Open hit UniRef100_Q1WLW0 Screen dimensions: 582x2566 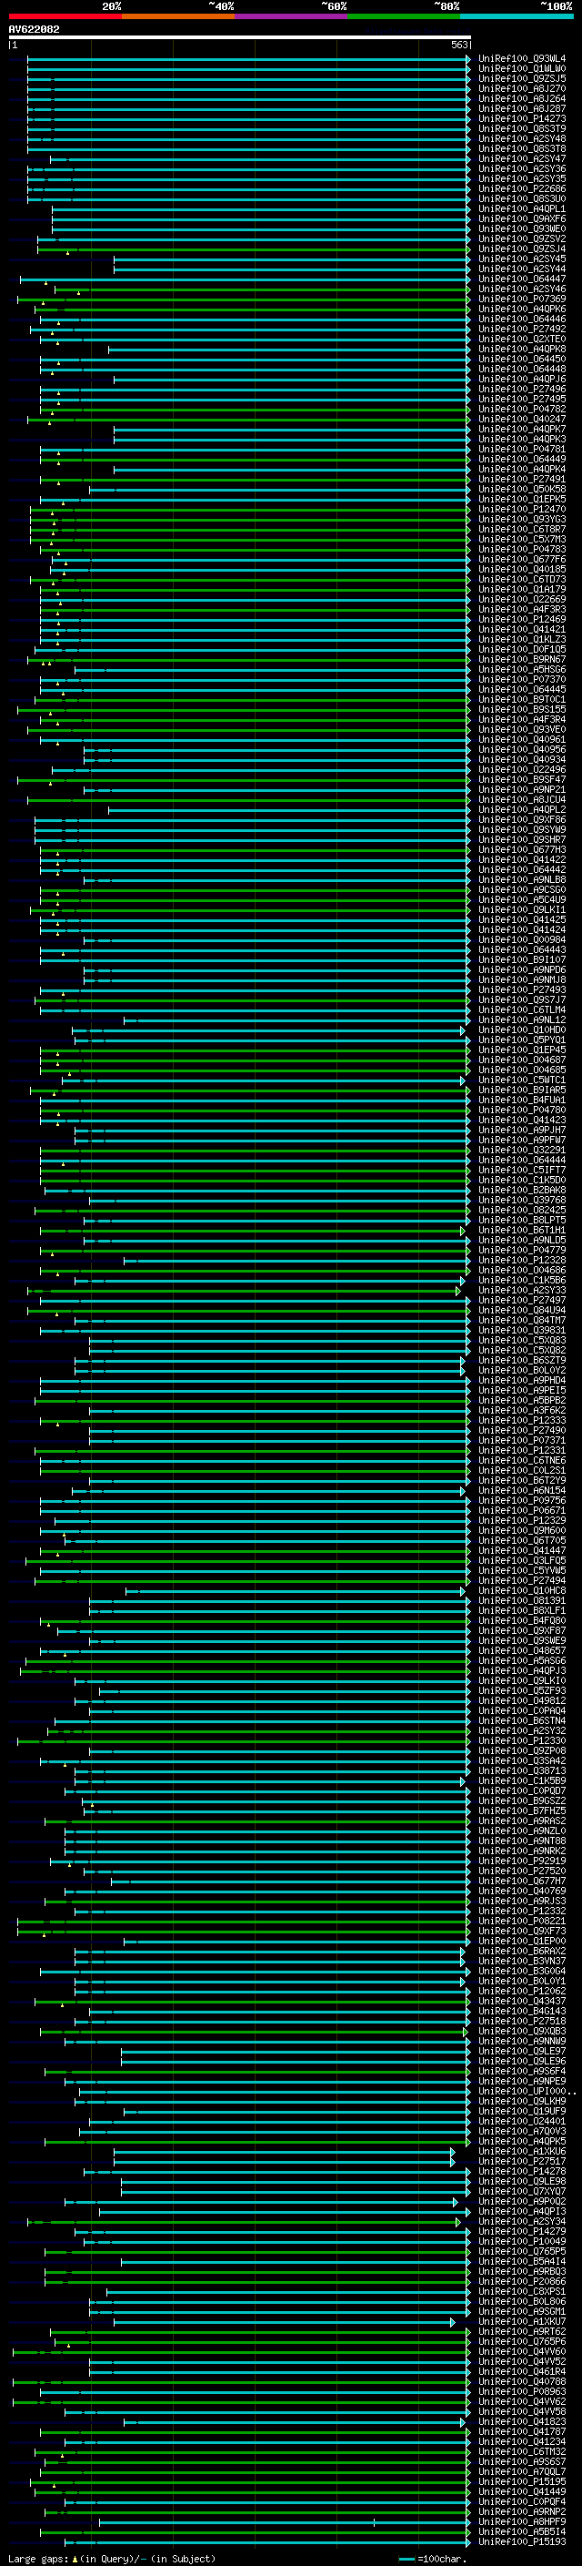pos(522,69)
